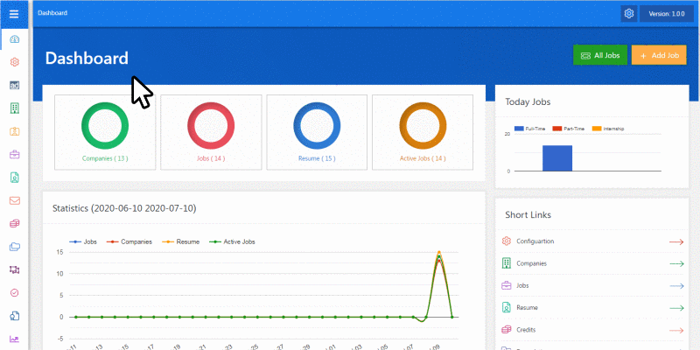
Task: Open the green building companies sidebar icon
Action: [14, 108]
